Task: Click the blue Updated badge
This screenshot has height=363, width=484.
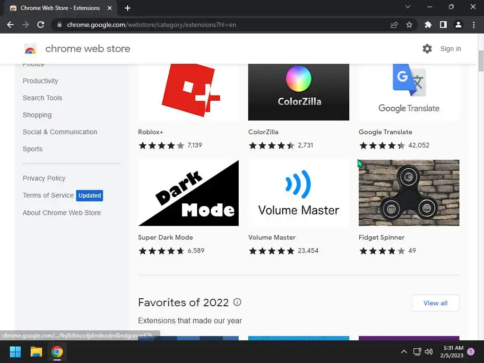Action: pos(89,195)
